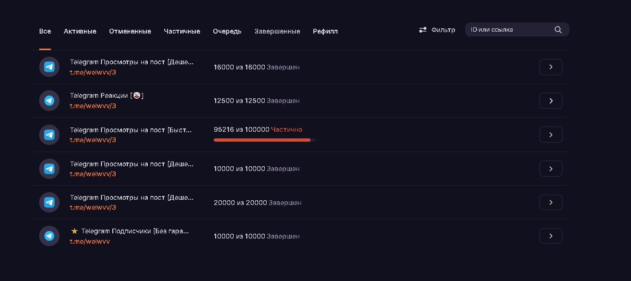Click the Telegram icon of the Подписчики order
Screen dimensions: 631x281
(49, 236)
